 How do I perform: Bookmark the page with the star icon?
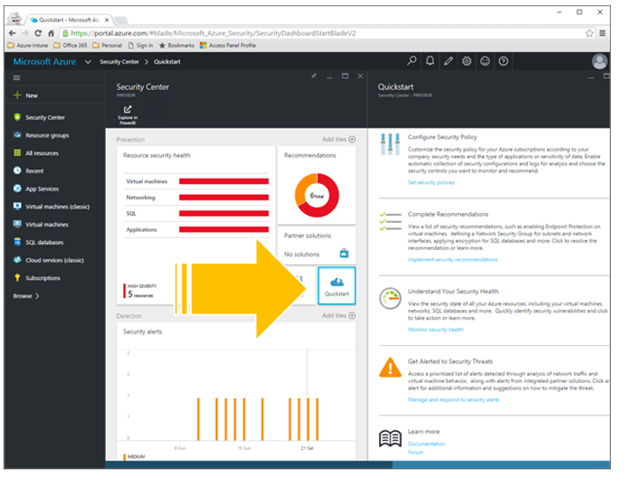(x=589, y=32)
